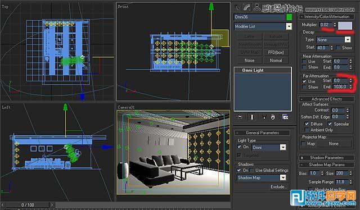This screenshot has height=210, width=360.
Task: Activate the Top viewport label
Action: (x=5, y=7)
